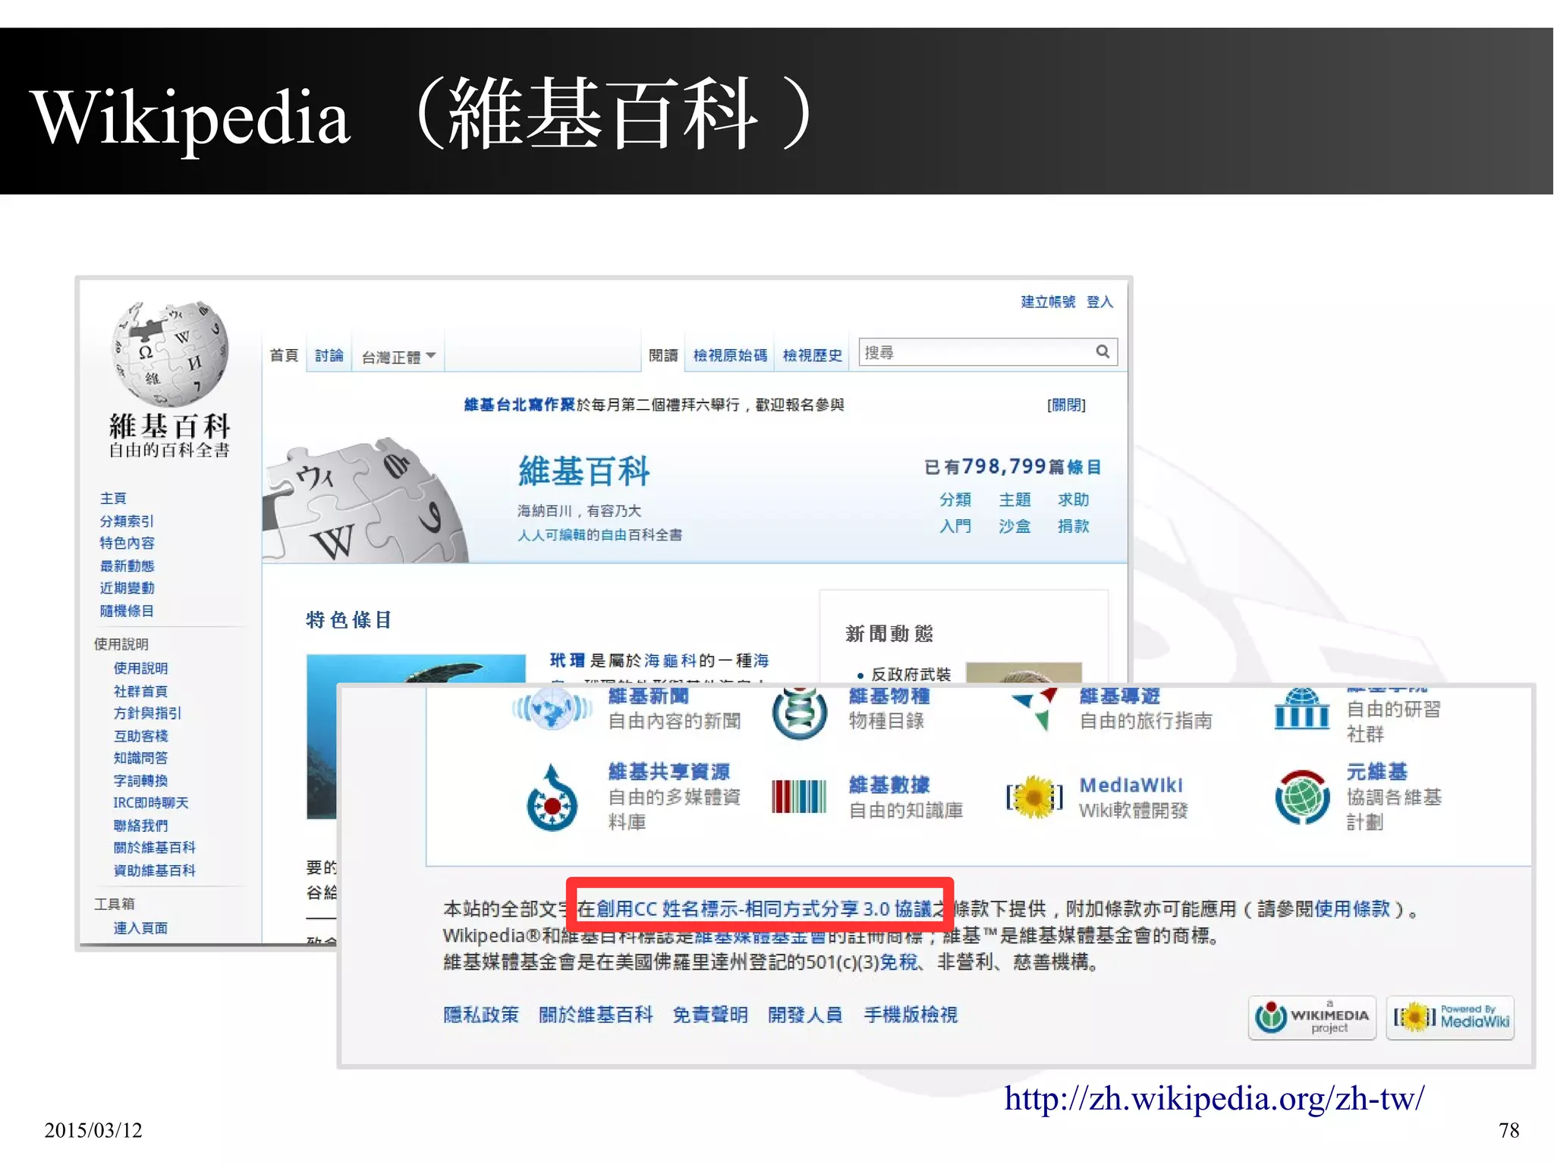Open 資助維基百科 in the sidebar

pyautogui.click(x=154, y=871)
